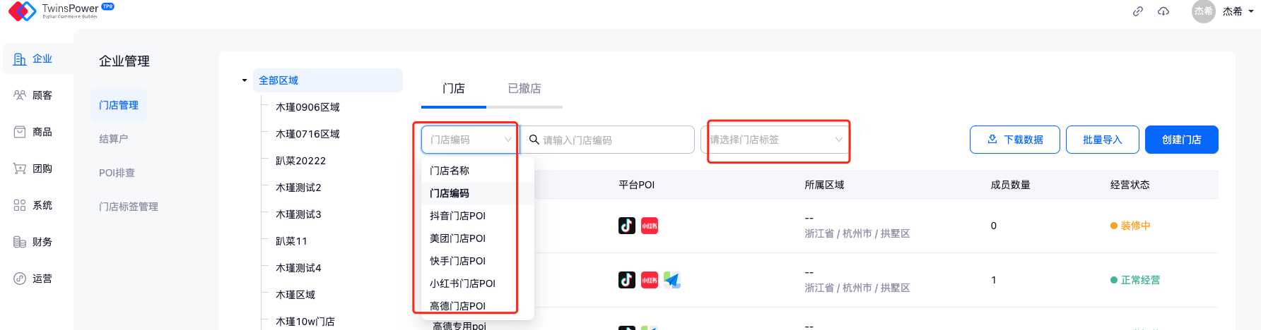Select 抖音门店POI from dropdown list
Image resolution: width=1261 pixels, height=330 pixels.
(457, 216)
